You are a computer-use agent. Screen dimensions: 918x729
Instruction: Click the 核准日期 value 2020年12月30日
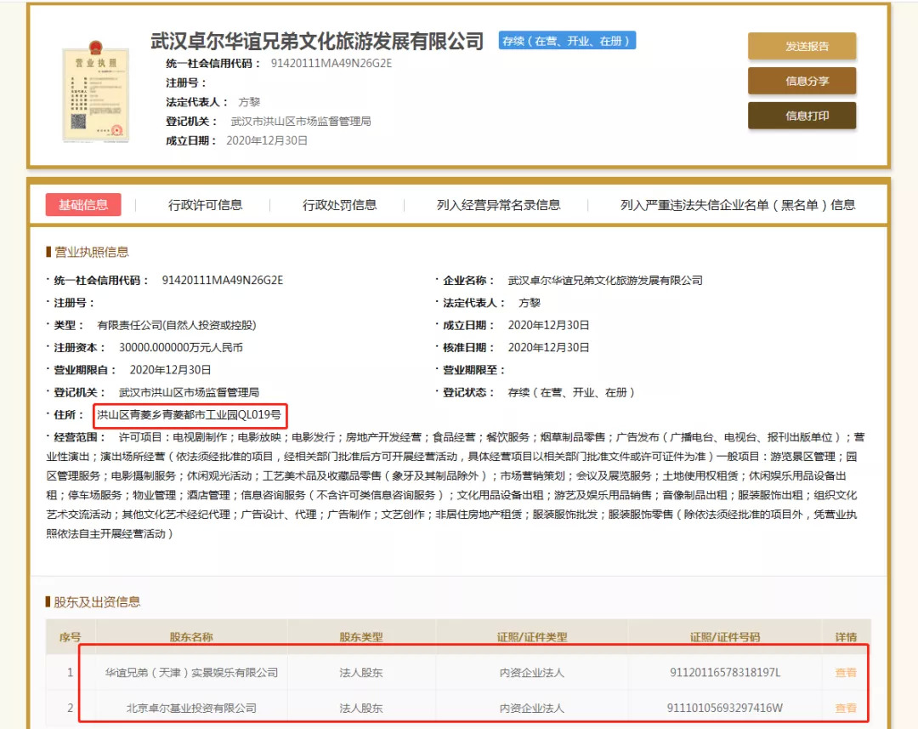[x=548, y=348]
